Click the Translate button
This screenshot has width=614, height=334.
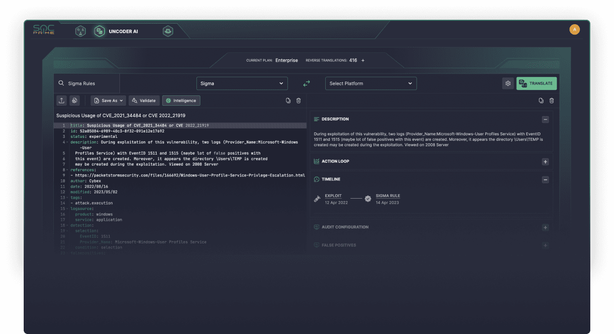(x=537, y=83)
